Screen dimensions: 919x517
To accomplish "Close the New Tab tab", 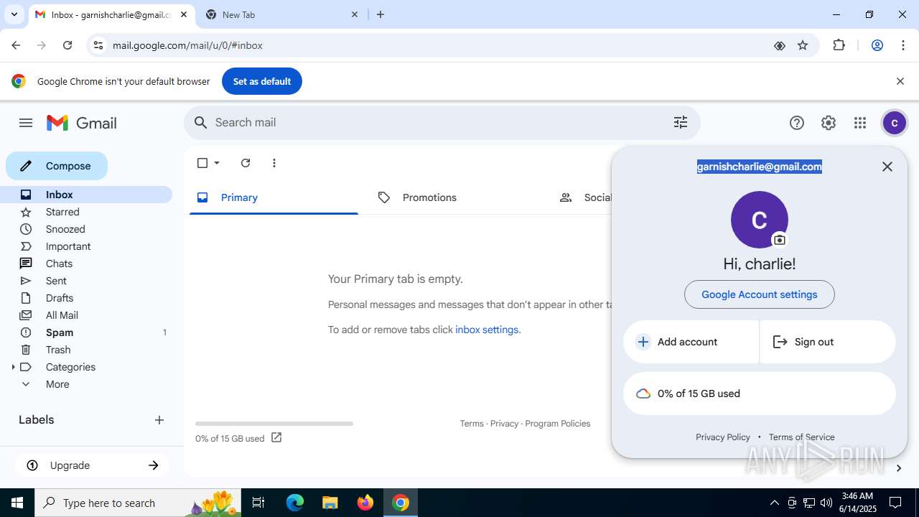I will click(x=355, y=14).
